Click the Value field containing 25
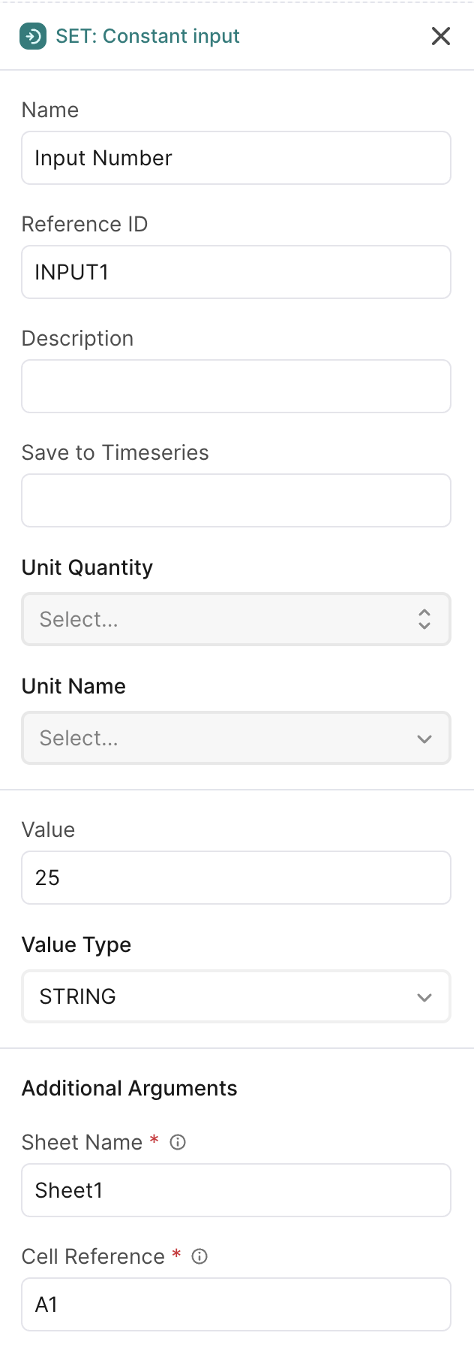Image resolution: width=474 pixels, height=1366 pixels. [236, 878]
